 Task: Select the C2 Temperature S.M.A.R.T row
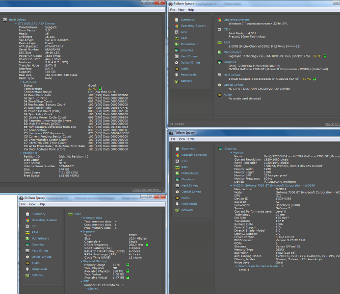76,130
